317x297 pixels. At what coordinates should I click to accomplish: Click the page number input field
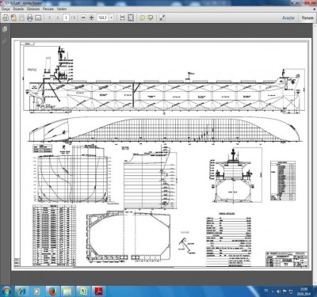point(66,17)
